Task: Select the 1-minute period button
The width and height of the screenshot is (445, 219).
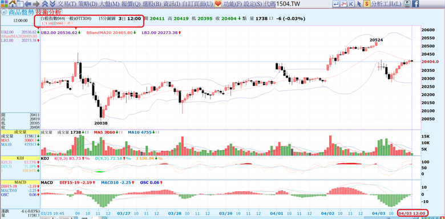Action: point(43,23)
